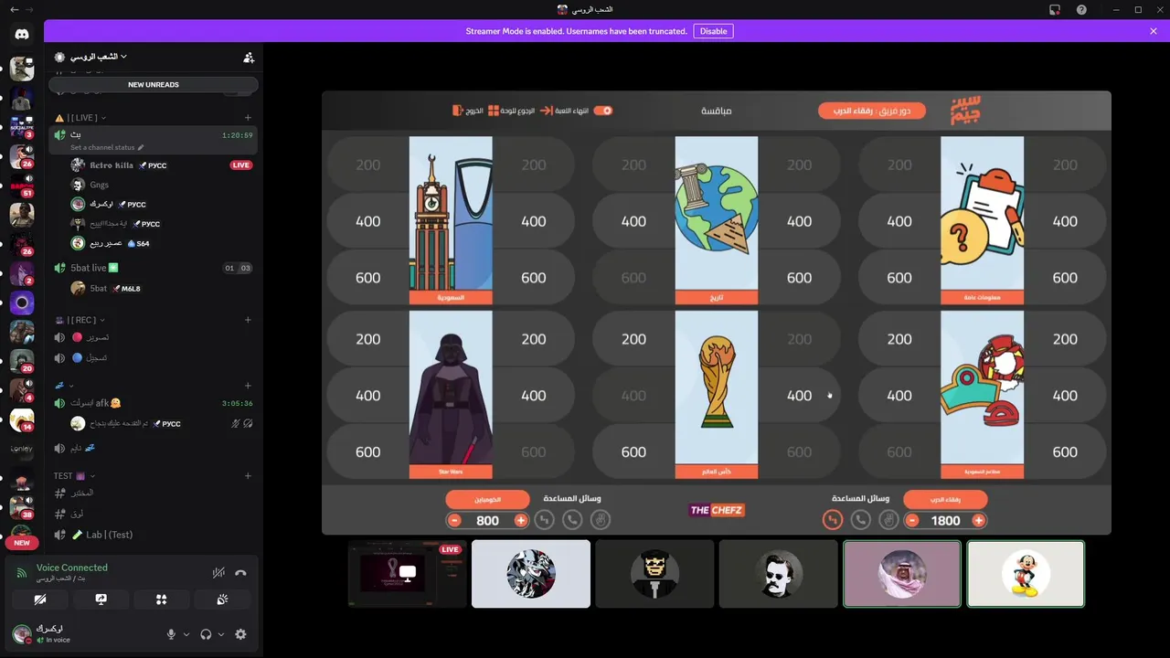Mute the microphone icon in user panel
Image resolution: width=1170 pixels, height=658 pixels.
(171, 634)
